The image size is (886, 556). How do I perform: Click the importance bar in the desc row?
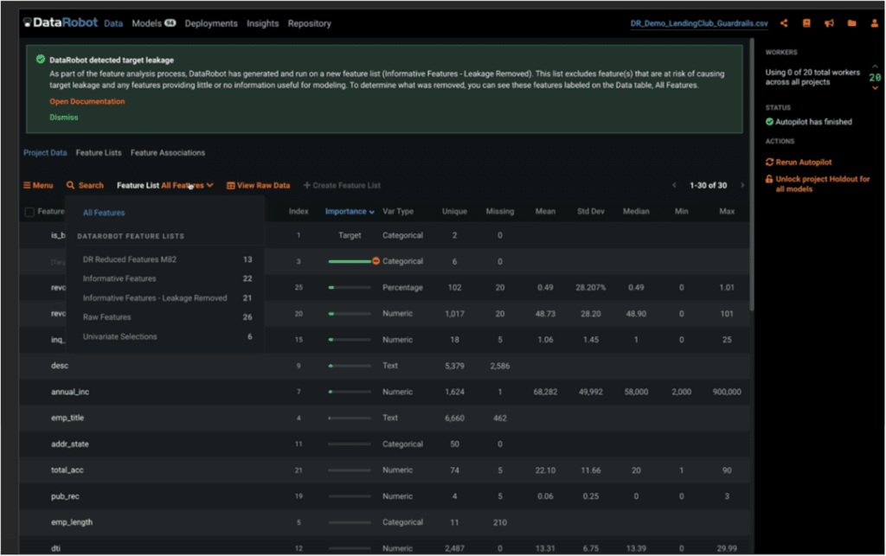point(350,365)
